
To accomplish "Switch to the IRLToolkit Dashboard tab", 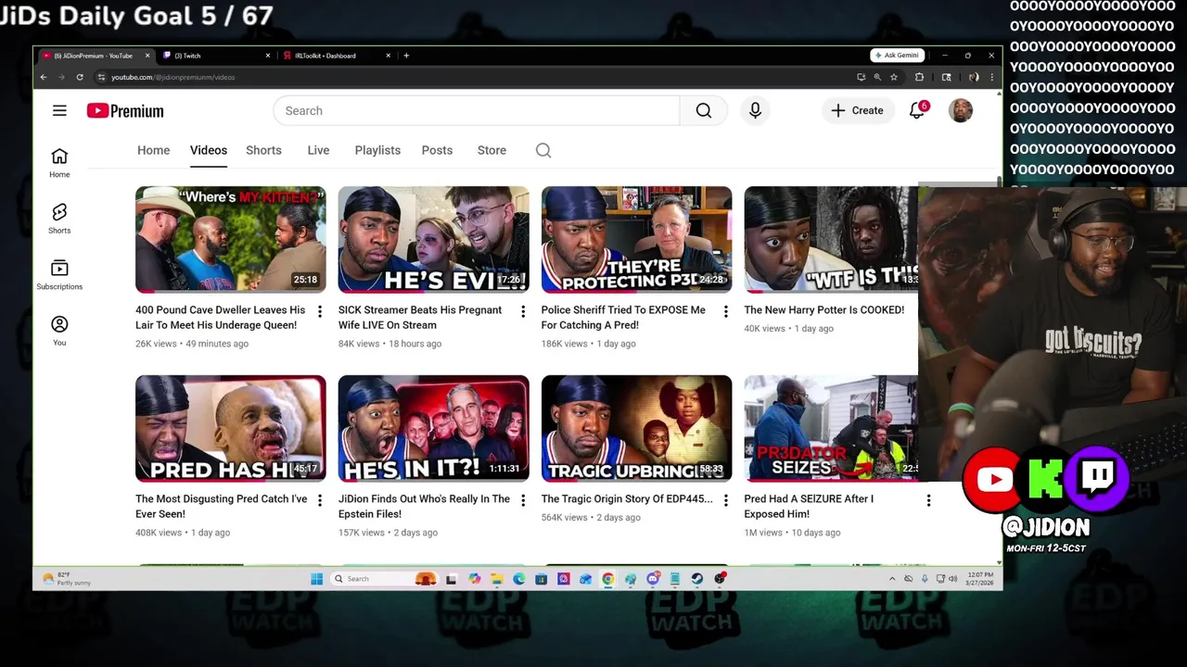I will (338, 56).
